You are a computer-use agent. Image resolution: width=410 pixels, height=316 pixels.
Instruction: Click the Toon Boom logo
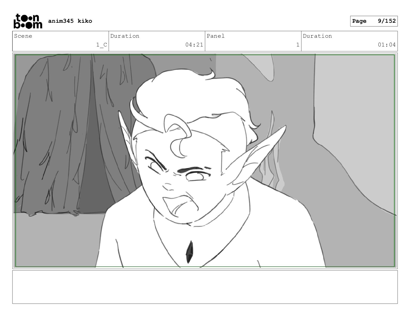click(x=28, y=21)
